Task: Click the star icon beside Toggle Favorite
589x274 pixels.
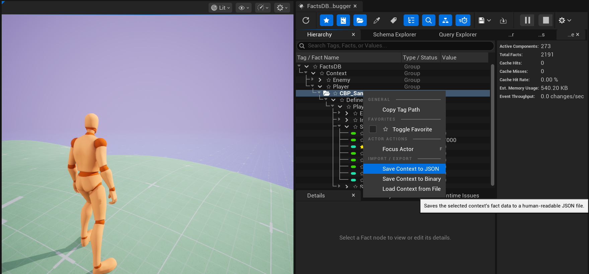Action: 386,129
